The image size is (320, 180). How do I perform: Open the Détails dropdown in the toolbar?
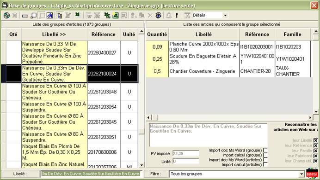[x=225, y=16]
